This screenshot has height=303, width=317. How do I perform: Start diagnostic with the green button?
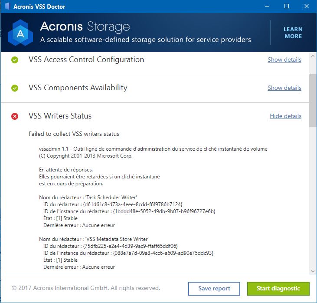(x=278, y=288)
